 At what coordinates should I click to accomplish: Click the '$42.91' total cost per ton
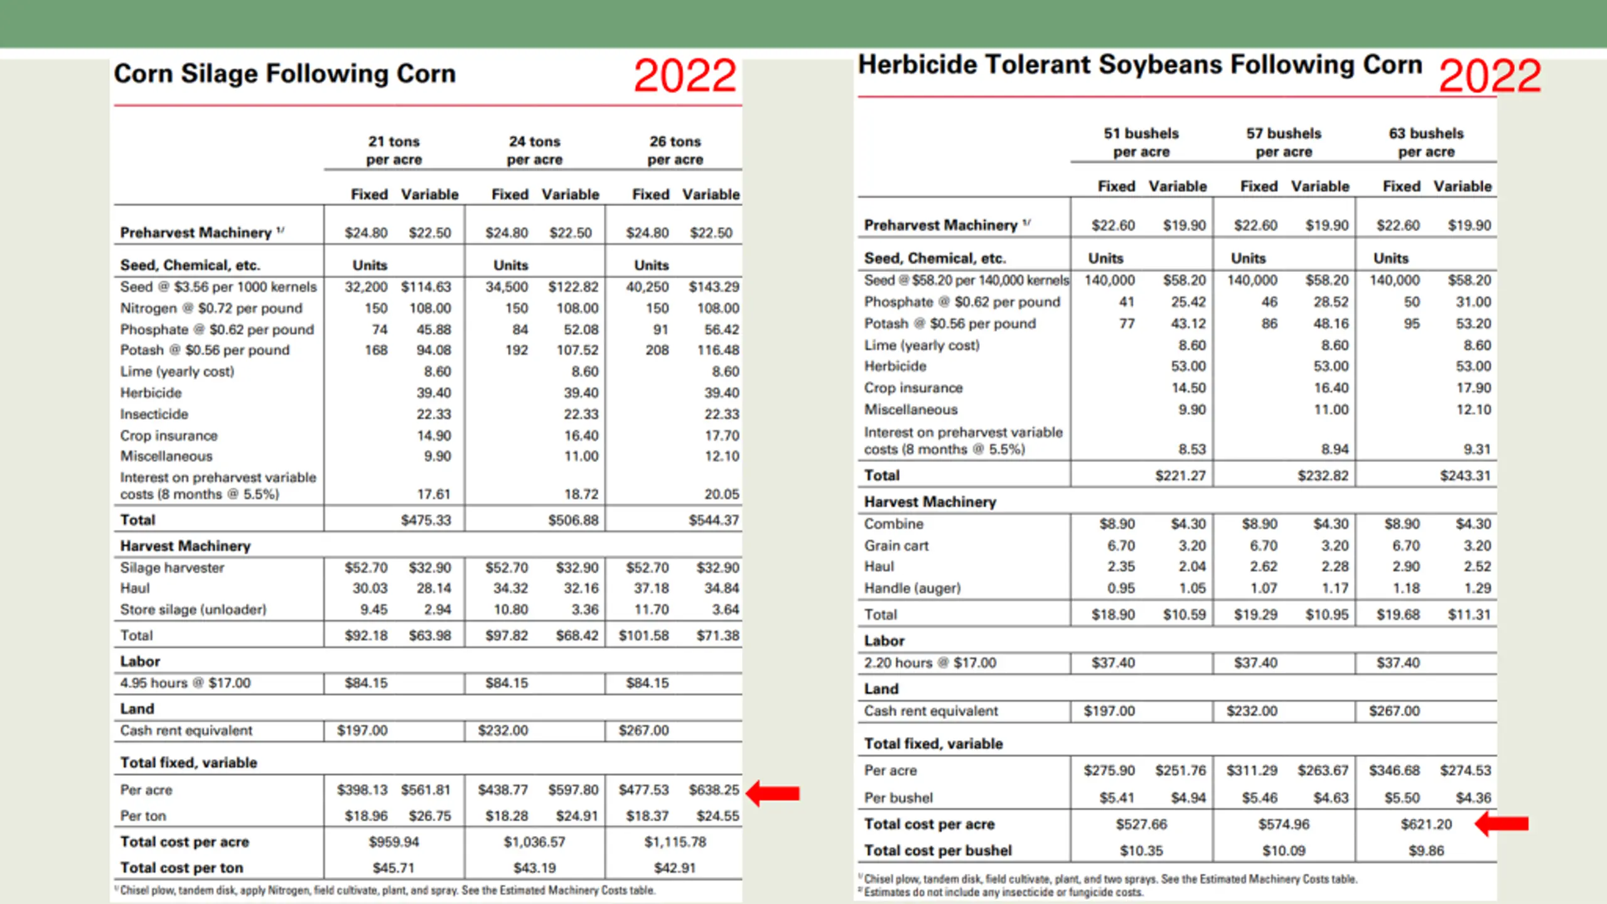click(x=675, y=868)
